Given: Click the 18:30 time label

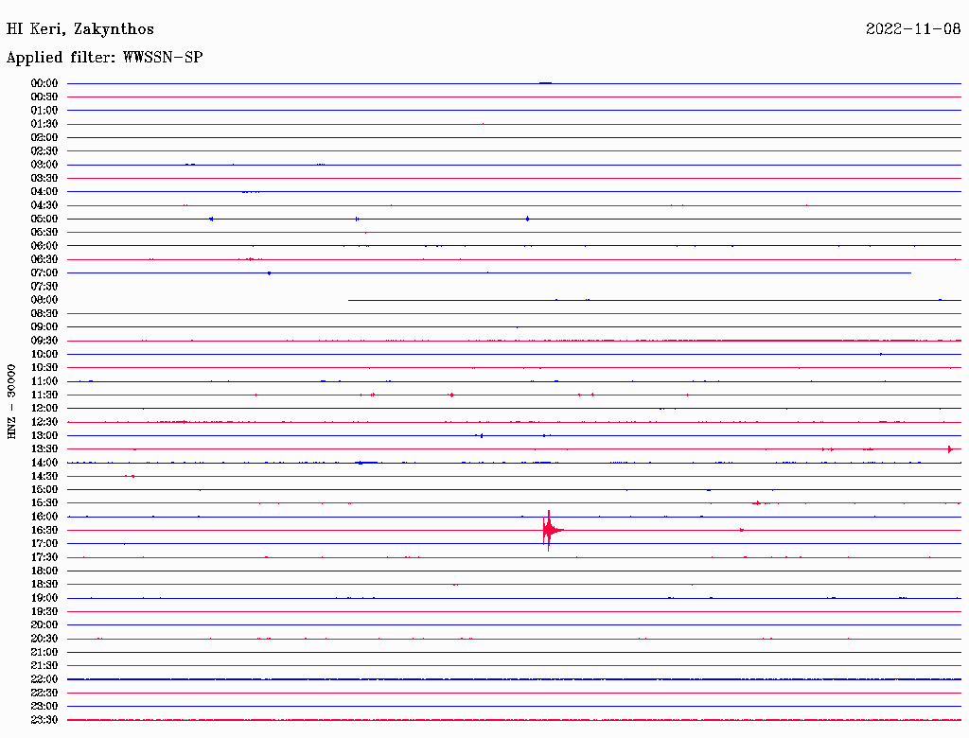Looking at the screenshot, I should pyautogui.click(x=44, y=585).
